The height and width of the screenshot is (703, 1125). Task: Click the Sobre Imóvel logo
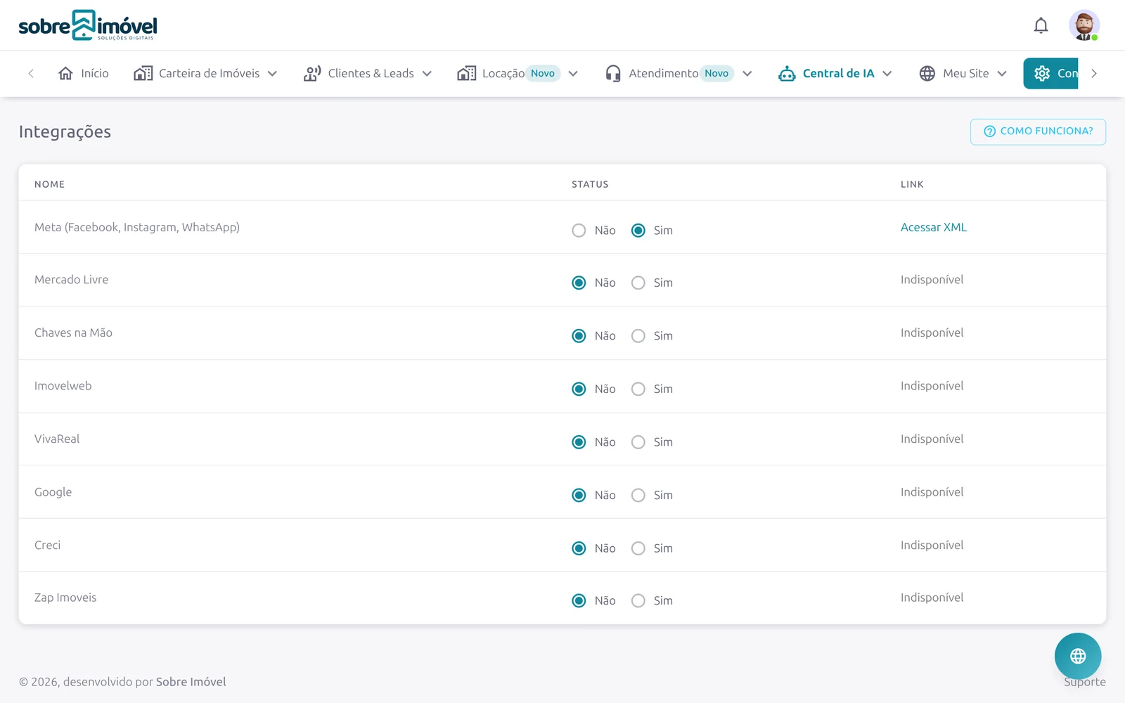pos(88,25)
